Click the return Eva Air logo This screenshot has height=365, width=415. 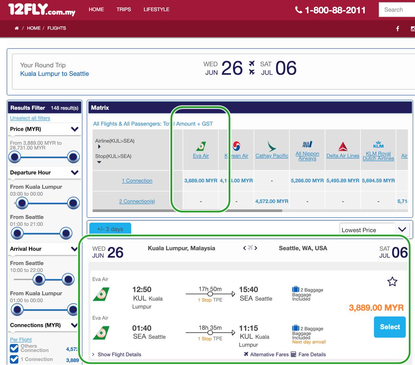[101, 333]
